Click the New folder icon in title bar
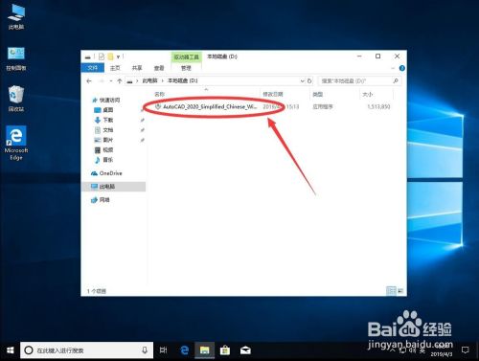The width and height of the screenshot is (479, 361). pos(110,56)
